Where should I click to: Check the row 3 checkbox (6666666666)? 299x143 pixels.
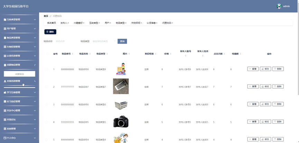pyautogui.click(x=47, y=105)
